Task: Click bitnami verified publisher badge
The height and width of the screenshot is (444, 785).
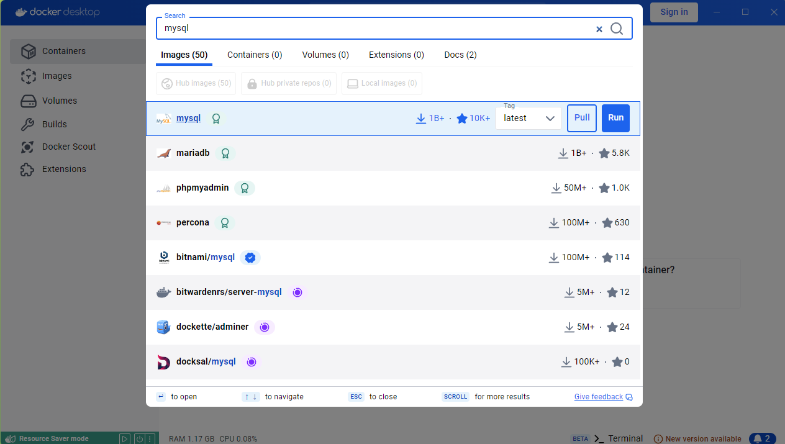Action: [250, 258]
